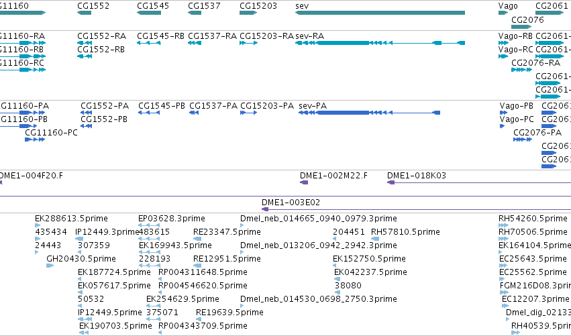Select the sev gene arrow bar
571x336 pixels.
click(x=380, y=13)
